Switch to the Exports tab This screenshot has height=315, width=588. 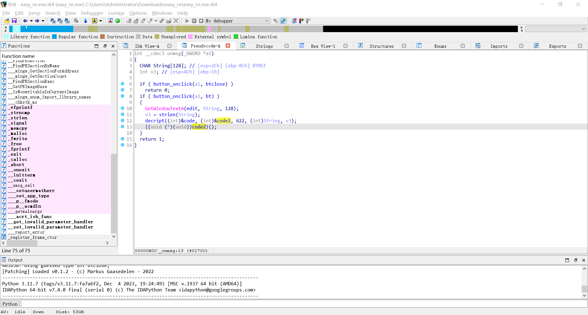(557, 46)
